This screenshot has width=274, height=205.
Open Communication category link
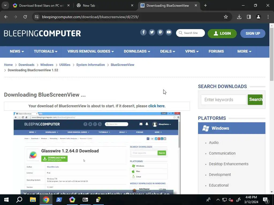pos(222,153)
